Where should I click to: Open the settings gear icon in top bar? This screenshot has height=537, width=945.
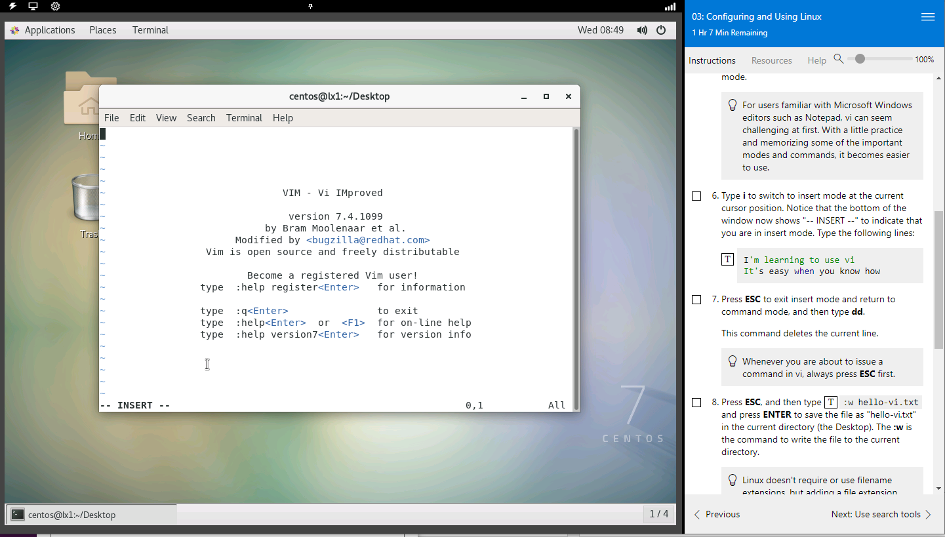[x=55, y=7]
